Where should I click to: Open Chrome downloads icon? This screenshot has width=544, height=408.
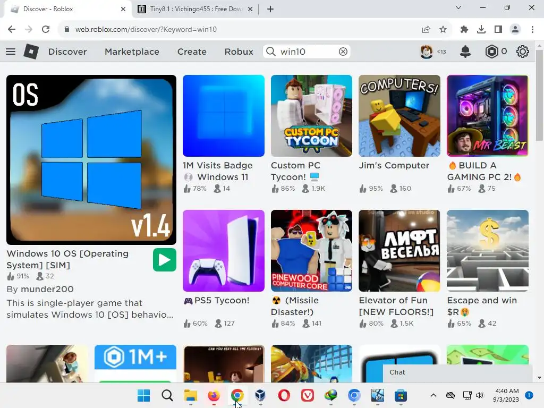click(x=481, y=30)
